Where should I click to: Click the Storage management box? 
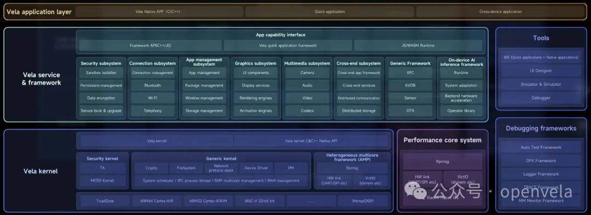(204, 111)
